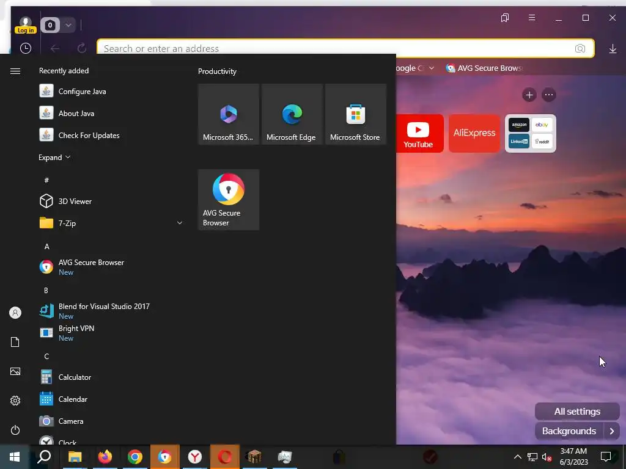The height and width of the screenshot is (469, 626).
Task: Switch to Yandex Browser taskbar icon
Action: [x=195, y=457]
